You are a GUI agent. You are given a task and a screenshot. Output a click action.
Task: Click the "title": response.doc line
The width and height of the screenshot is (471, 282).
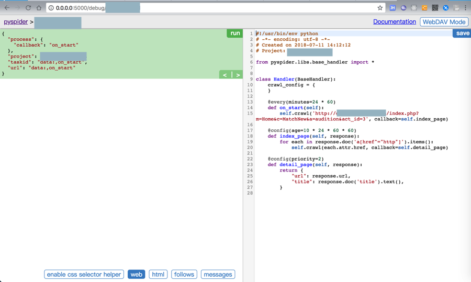tap(347, 182)
